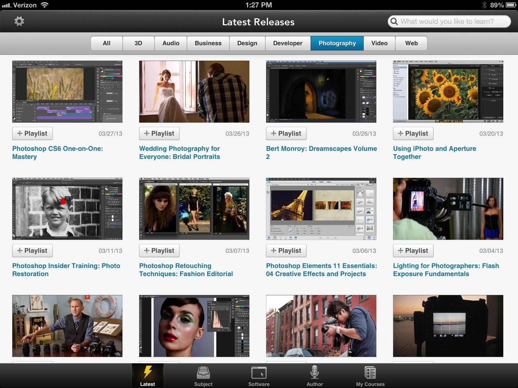The width and height of the screenshot is (518, 388).
Task: Tap the bride portrait course thumbnail
Action: click(x=194, y=92)
